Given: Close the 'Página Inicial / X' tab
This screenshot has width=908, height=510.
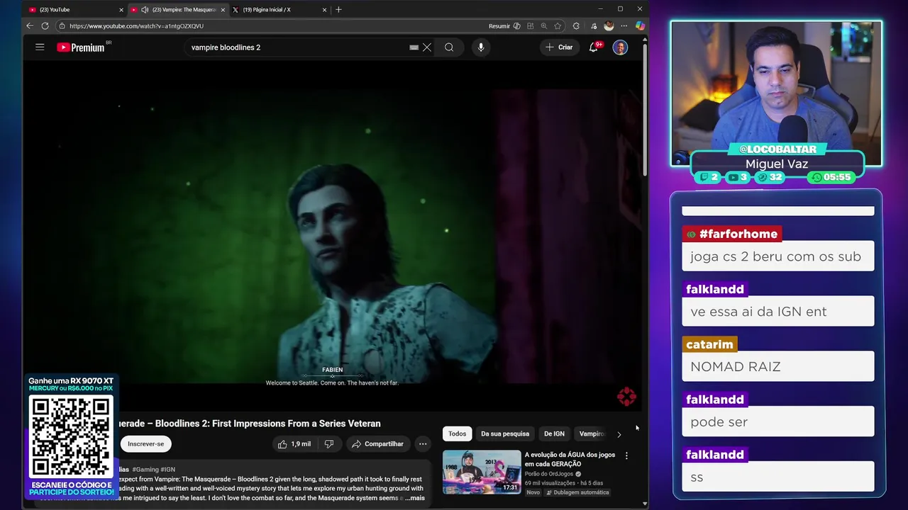Looking at the screenshot, I should coord(325,10).
